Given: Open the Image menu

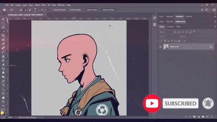Looking at the screenshot, I should click(18, 5).
